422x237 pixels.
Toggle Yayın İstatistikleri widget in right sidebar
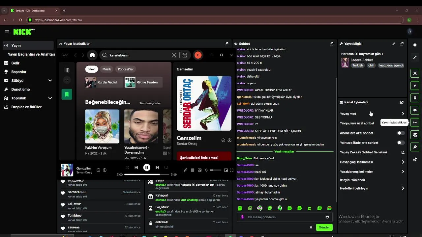pos(415,122)
